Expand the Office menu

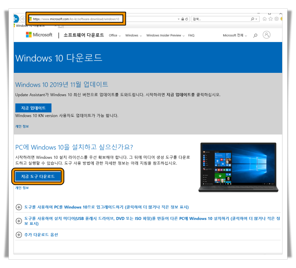(115, 35)
